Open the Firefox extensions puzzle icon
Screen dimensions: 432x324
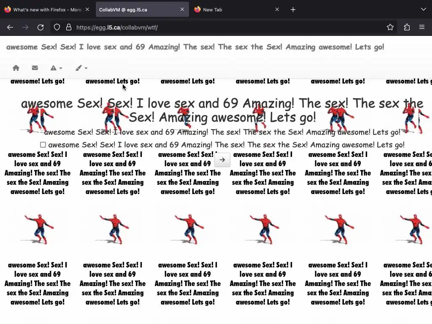407,27
